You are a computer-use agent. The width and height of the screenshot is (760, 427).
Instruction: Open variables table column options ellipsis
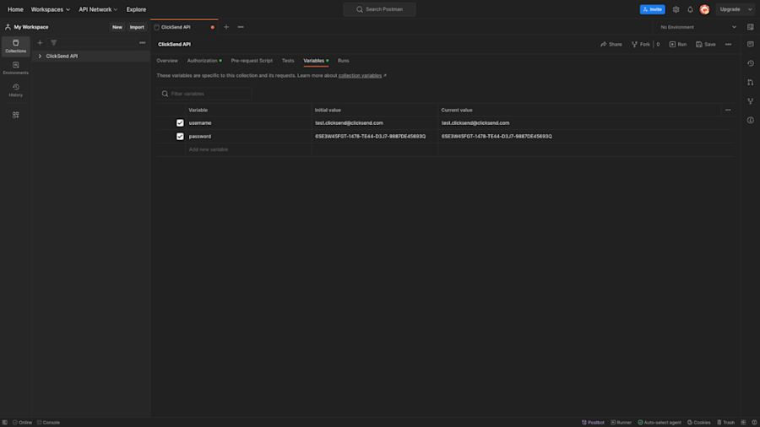click(x=728, y=110)
